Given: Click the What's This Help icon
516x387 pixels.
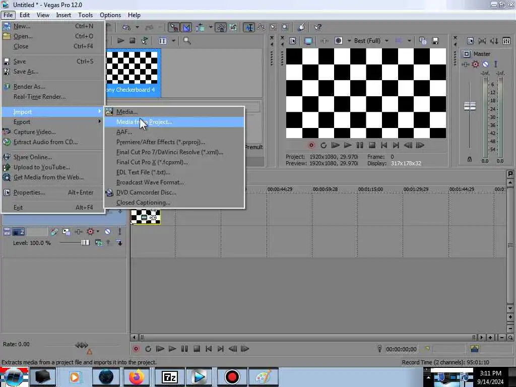Looking at the screenshot, I should (x=317, y=28).
